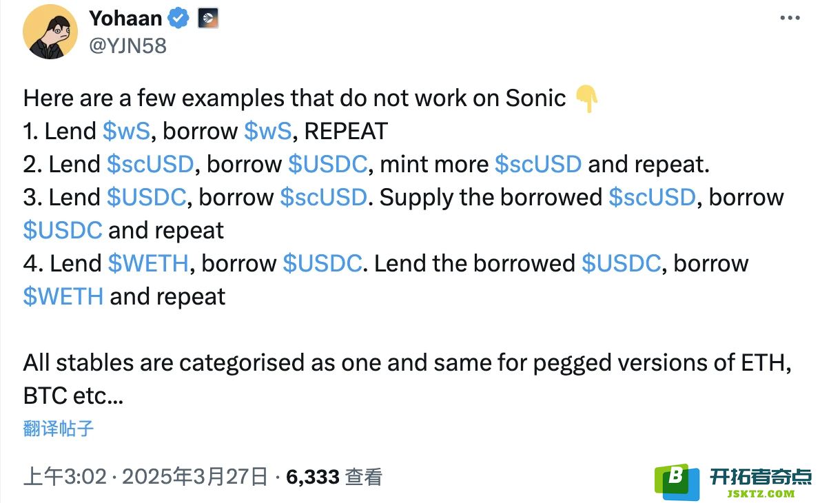Click the affiliate badge next to Yohaan

pyautogui.click(x=207, y=19)
